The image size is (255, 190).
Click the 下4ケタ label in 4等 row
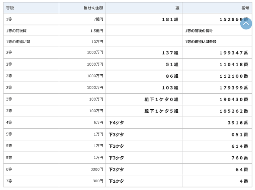pos(116,123)
